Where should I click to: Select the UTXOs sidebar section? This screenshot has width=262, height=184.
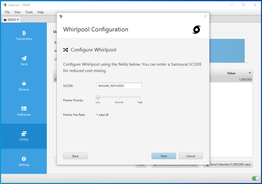(x=24, y=136)
